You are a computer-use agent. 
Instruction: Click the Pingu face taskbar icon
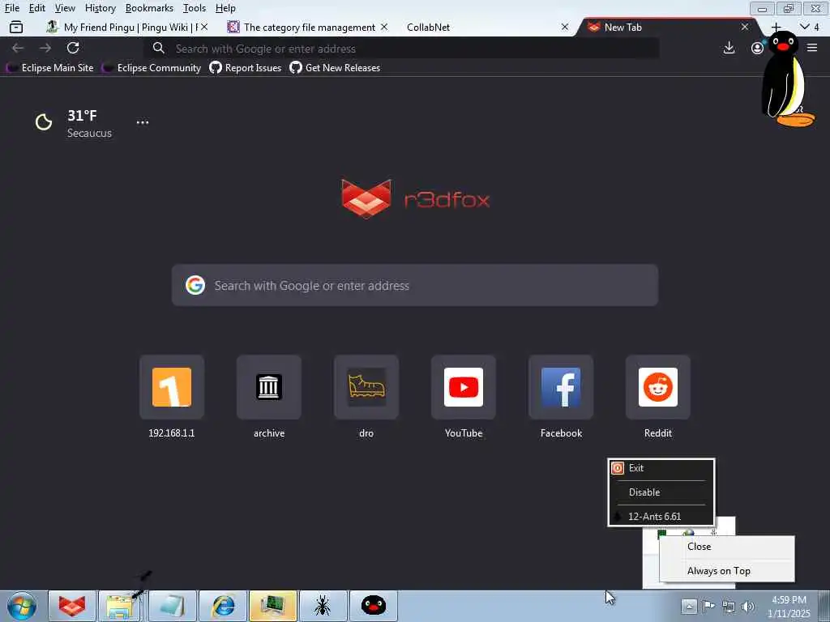pyautogui.click(x=374, y=606)
